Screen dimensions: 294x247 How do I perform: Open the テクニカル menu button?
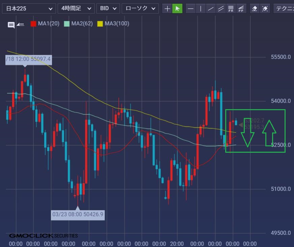pyautogui.click(x=284, y=8)
